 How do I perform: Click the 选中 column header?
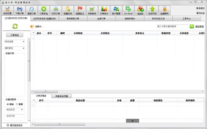[39, 33]
